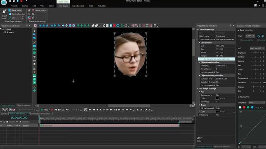
Task: Adjust the Brightness slider
Action: [256, 53]
